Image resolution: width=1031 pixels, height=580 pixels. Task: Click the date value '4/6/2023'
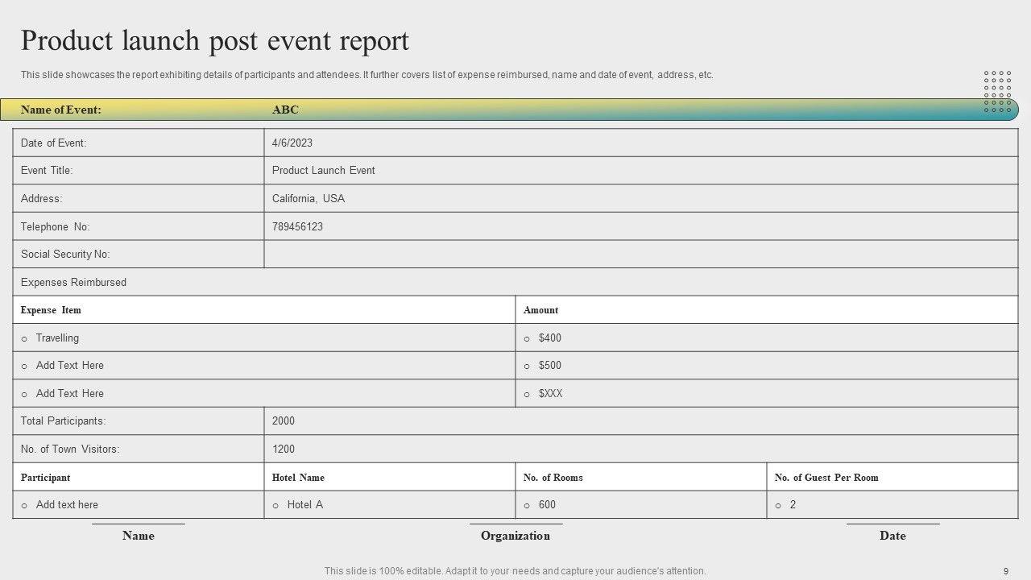point(292,143)
